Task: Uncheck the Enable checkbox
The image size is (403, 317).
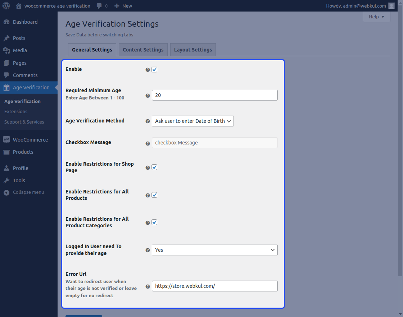Action: tap(154, 69)
